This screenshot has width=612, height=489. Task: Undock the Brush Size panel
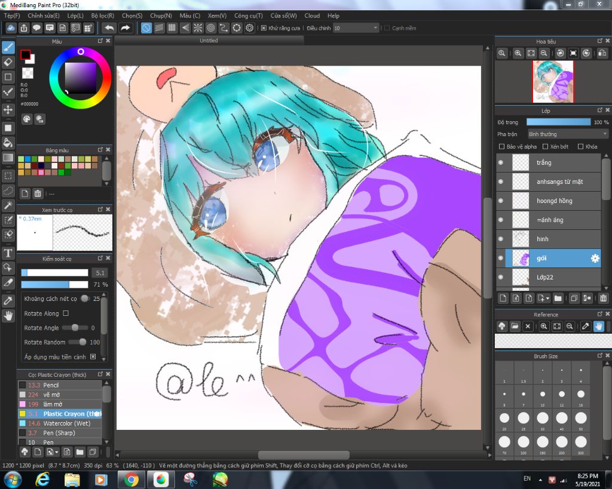pos(600,356)
